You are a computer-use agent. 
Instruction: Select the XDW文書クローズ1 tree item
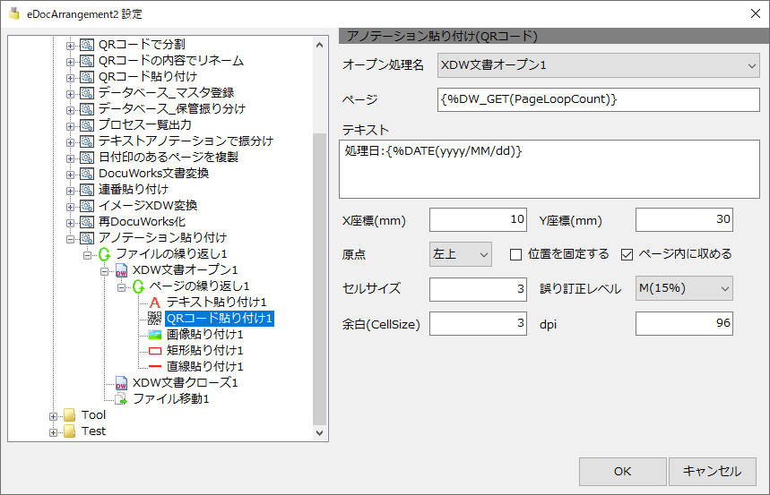pyautogui.click(x=185, y=382)
